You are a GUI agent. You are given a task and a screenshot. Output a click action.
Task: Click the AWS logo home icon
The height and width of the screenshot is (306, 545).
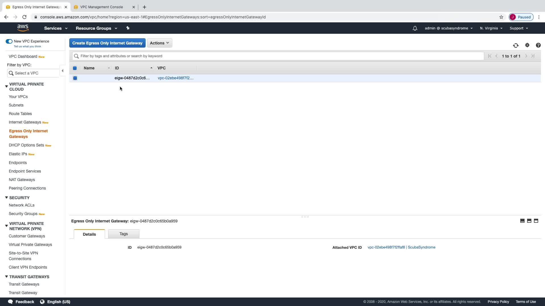point(23,28)
